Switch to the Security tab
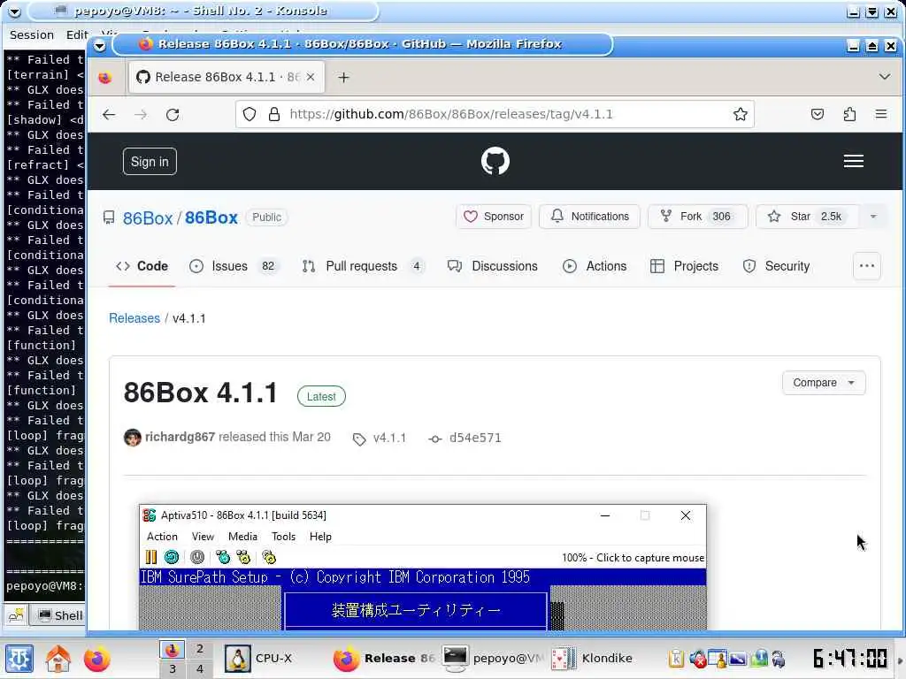Screen dimensions: 906x679 (x=776, y=266)
